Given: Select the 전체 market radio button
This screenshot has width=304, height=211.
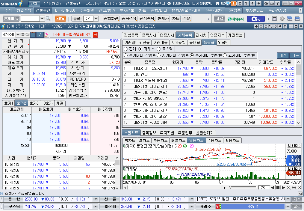Looking at the screenshot, I should pyautogui.click(x=125, y=49).
